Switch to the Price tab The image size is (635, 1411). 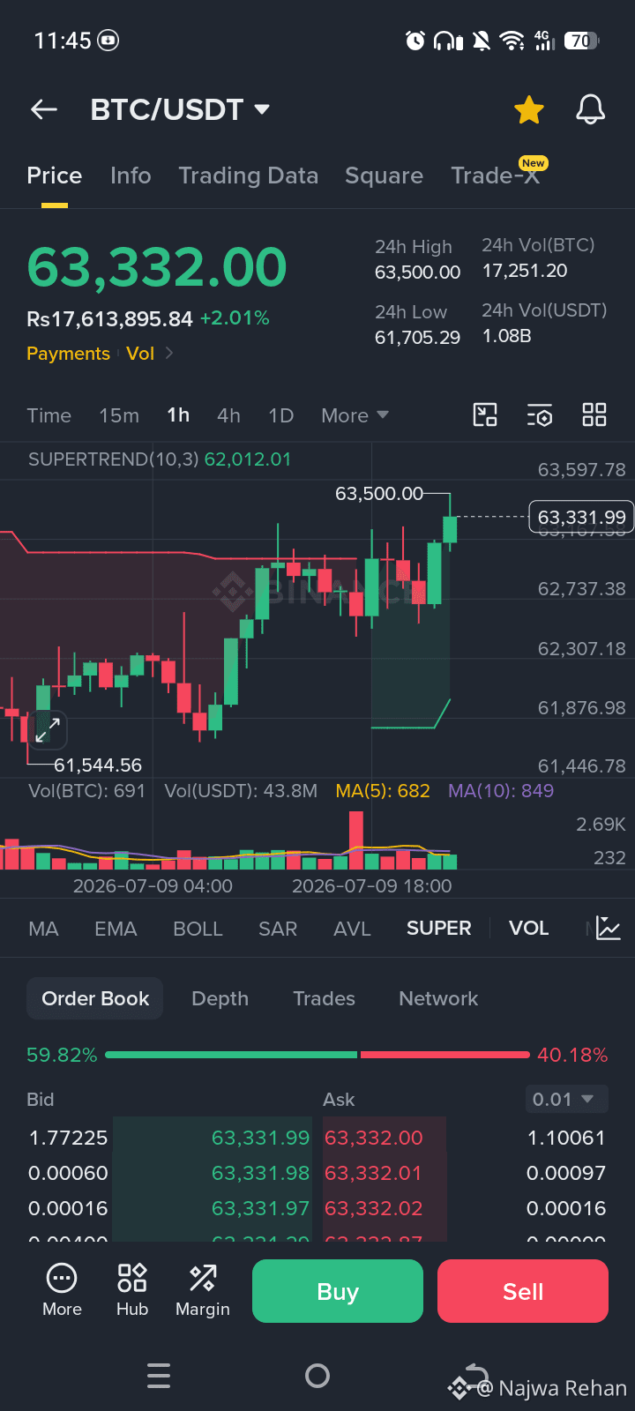tap(55, 175)
